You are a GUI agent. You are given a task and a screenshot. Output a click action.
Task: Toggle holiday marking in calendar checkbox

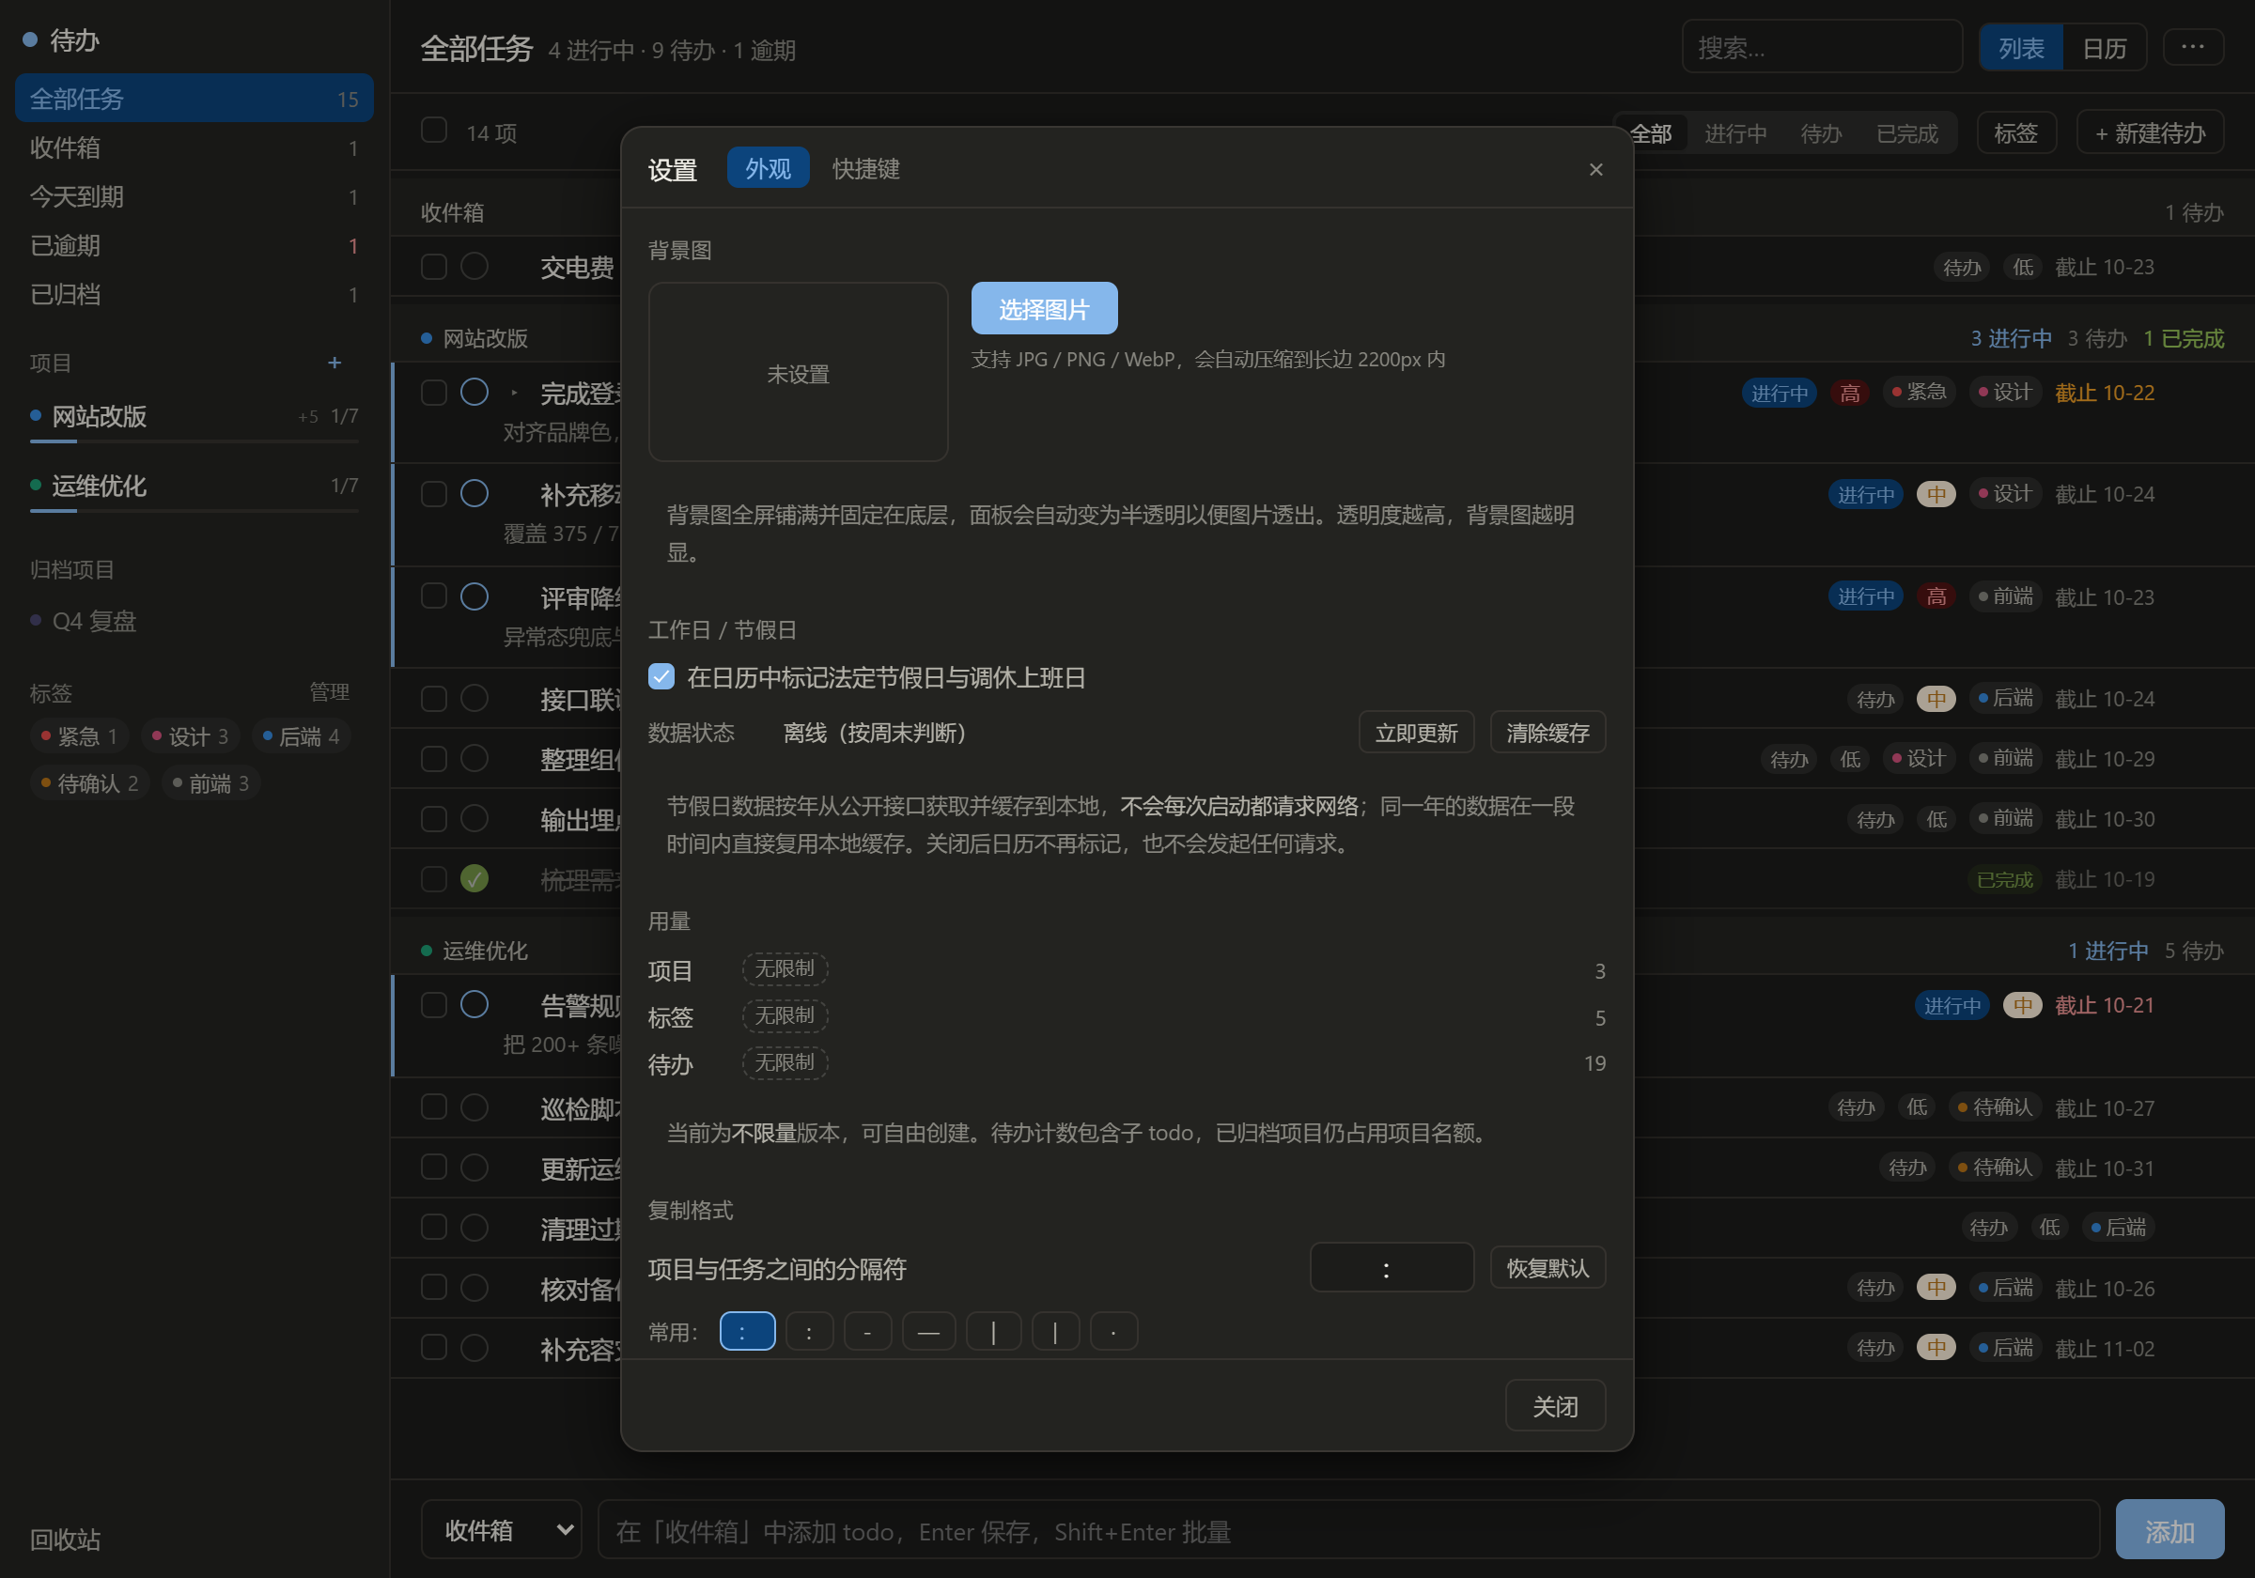[x=661, y=676]
